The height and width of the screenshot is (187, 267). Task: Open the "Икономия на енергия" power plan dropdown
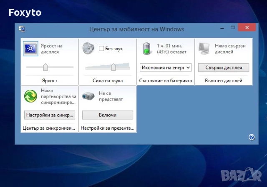(166, 67)
